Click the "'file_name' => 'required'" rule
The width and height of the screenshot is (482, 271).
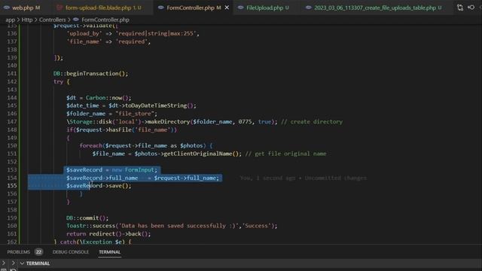tap(108, 41)
